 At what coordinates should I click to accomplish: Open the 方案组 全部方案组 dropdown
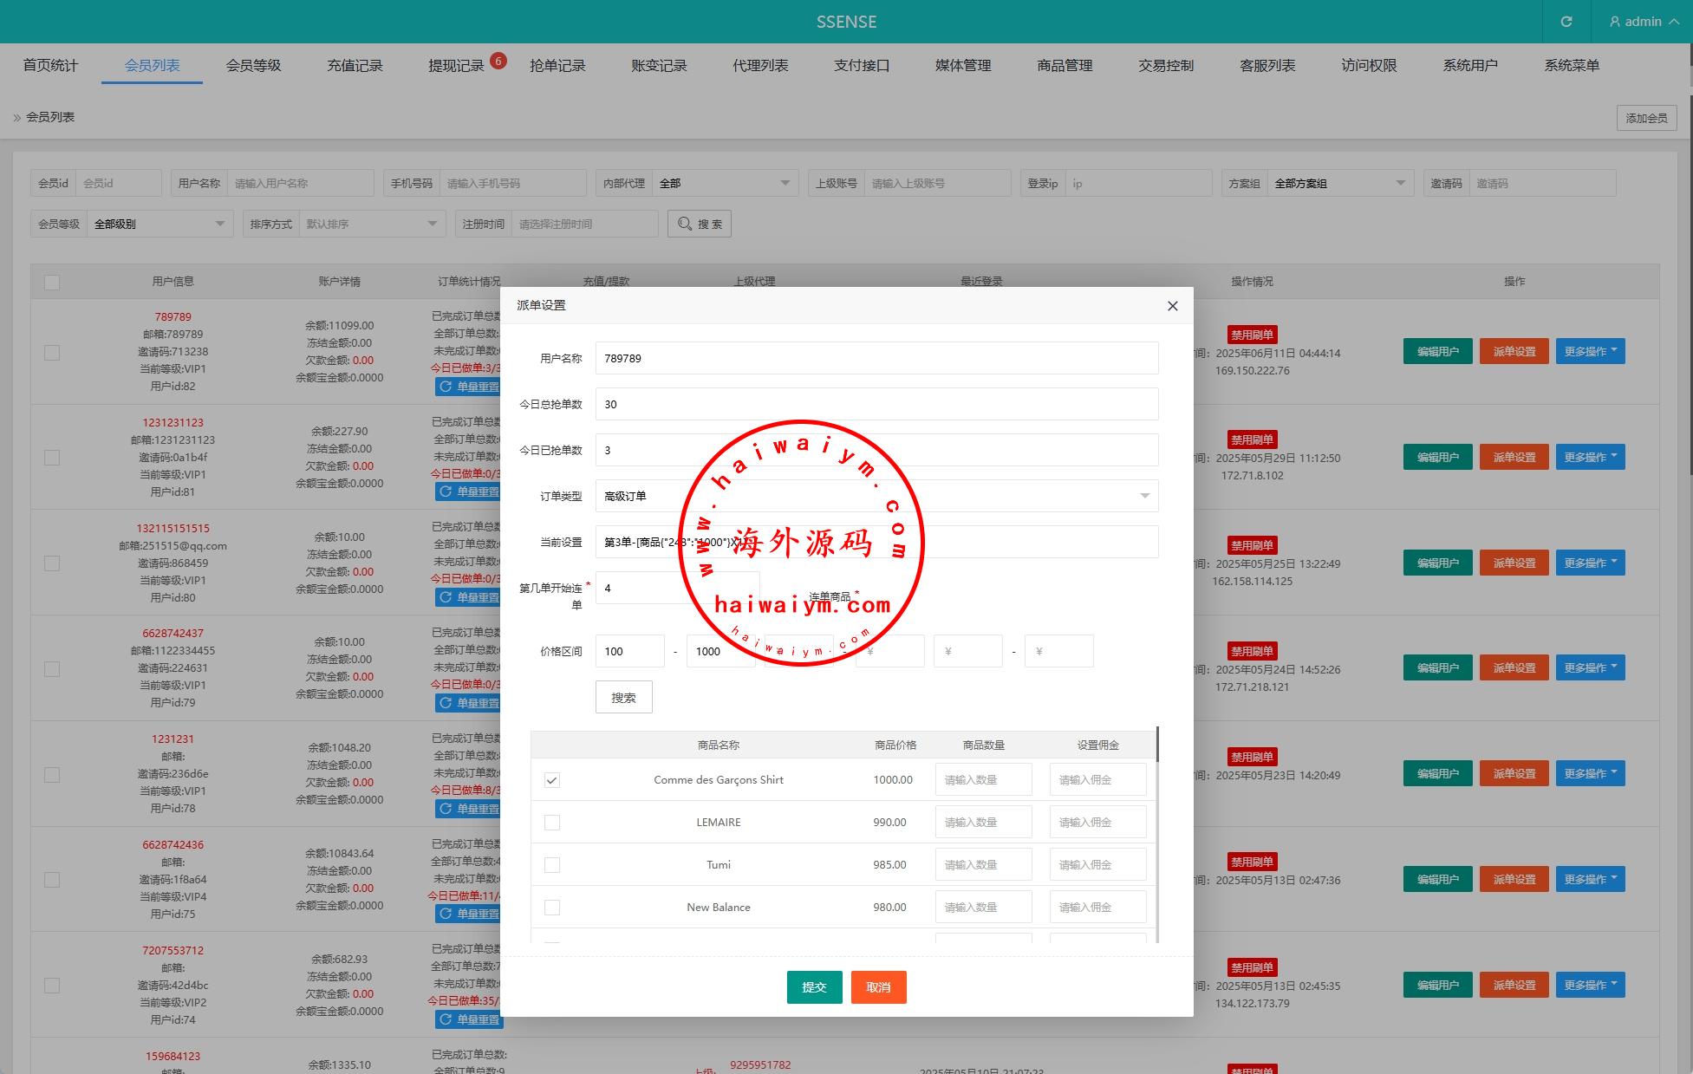[1338, 183]
